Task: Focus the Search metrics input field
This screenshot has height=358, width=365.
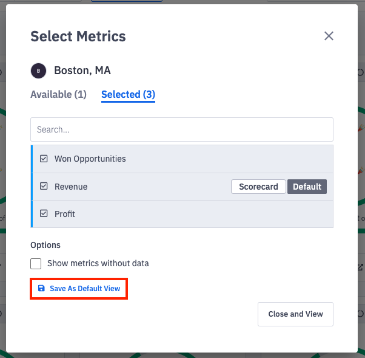Action: (x=182, y=129)
